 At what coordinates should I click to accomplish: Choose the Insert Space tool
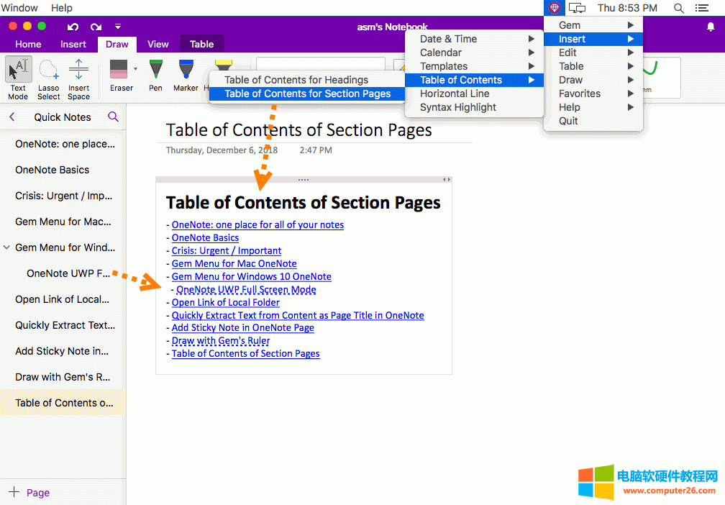[x=78, y=78]
